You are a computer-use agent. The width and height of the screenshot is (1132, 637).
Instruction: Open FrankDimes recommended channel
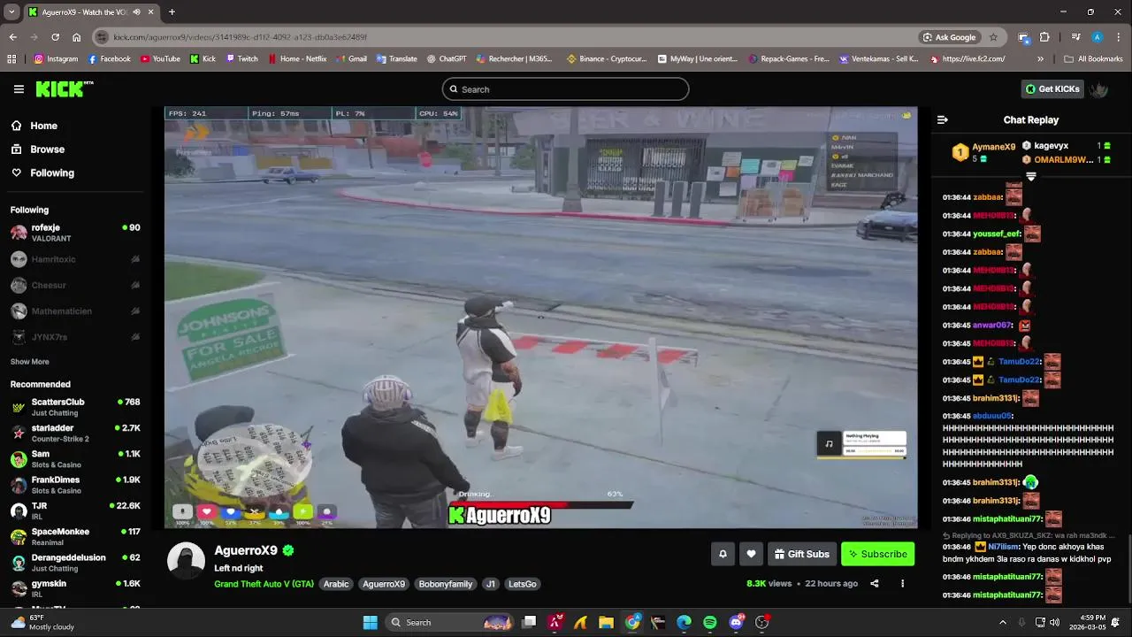click(x=75, y=485)
